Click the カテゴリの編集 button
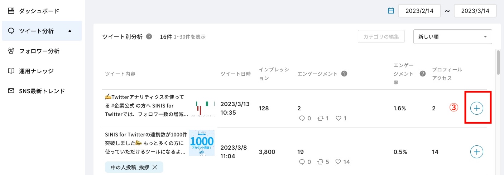This screenshot has height=175, width=504. click(381, 36)
